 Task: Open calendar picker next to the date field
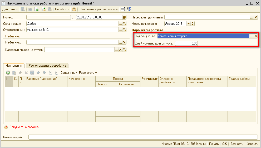pos(124,17)
